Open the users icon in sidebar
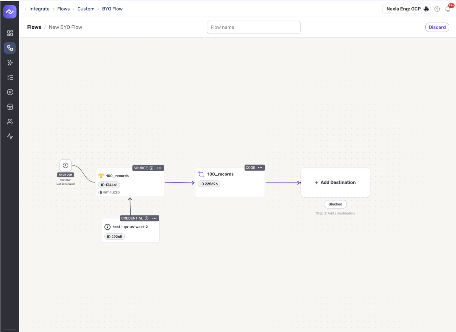The height and width of the screenshot is (332, 456). click(10, 121)
